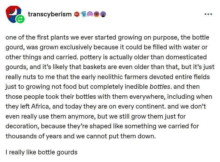Click the blue badge beside username

click(84, 14)
